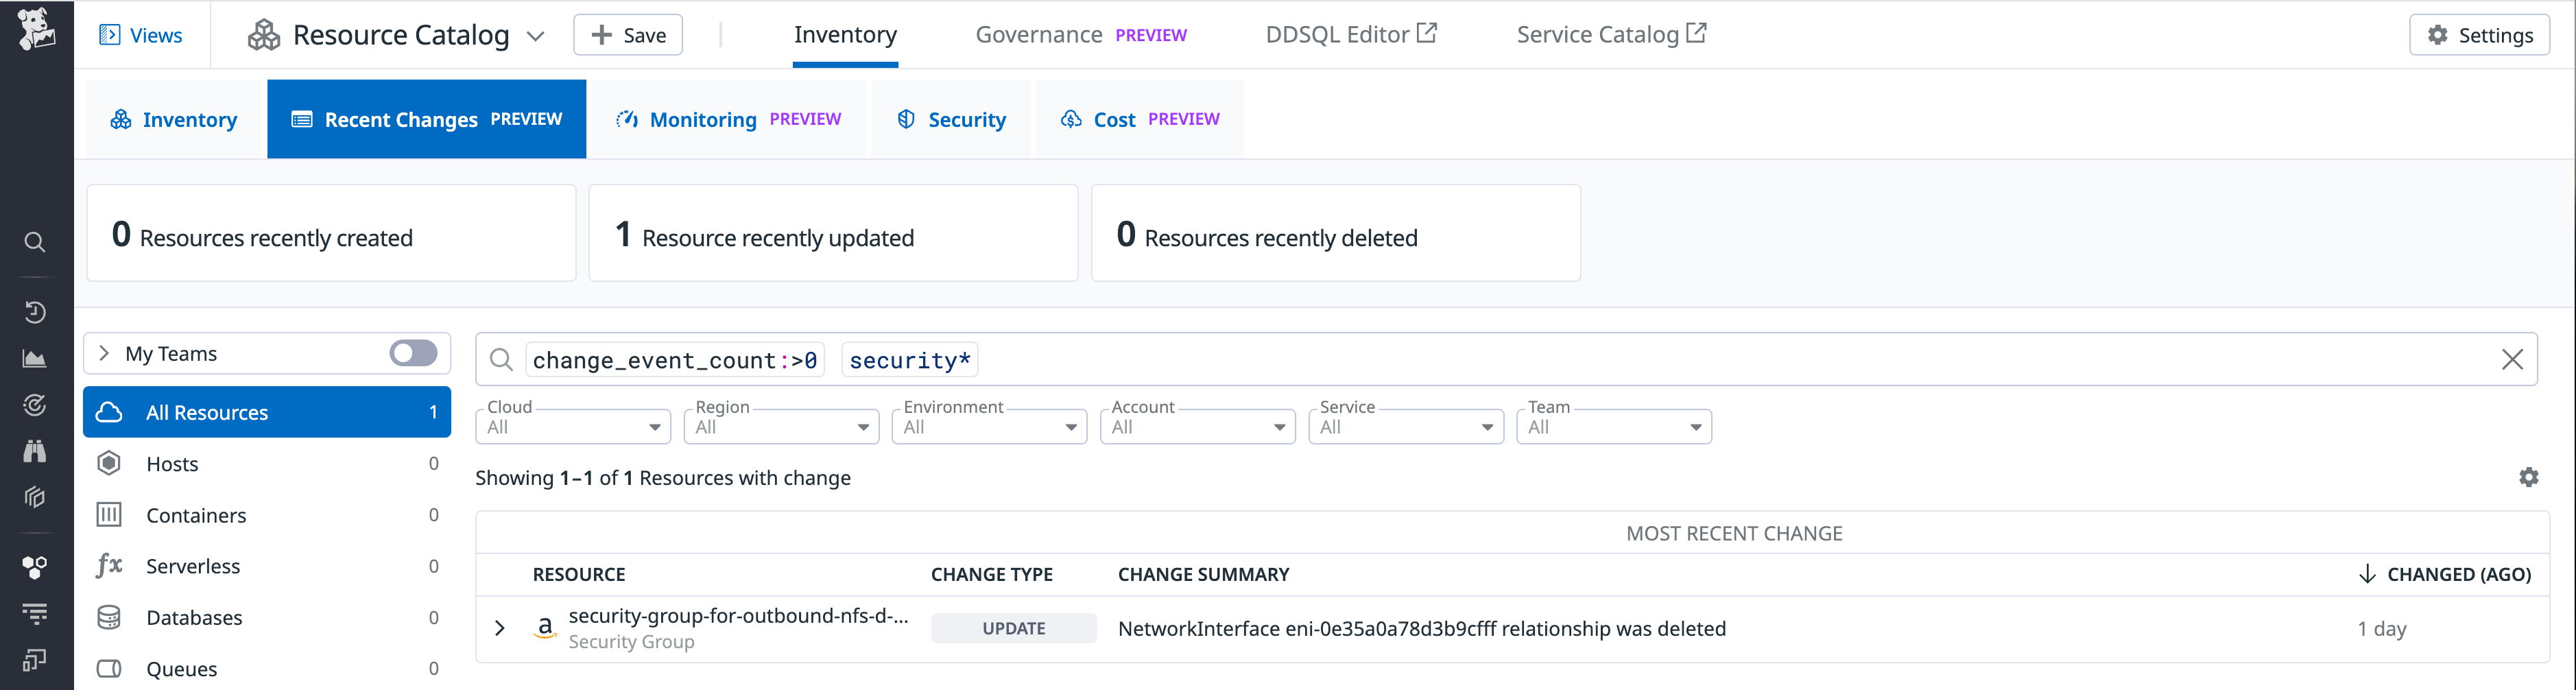Screen dimensions: 2576x690
Task: Select Hosts in the resources list
Action: (x=172, y=463)
